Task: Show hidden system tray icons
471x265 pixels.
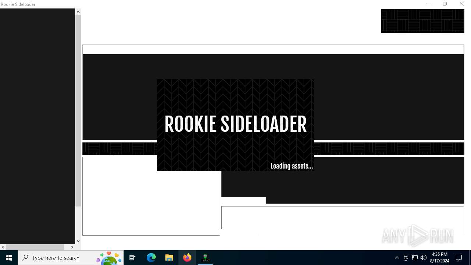Action: pyautogui.click(x=397, y=258)
